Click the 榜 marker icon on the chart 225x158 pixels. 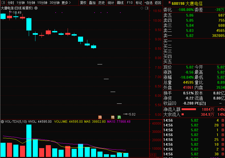point(113,117)
